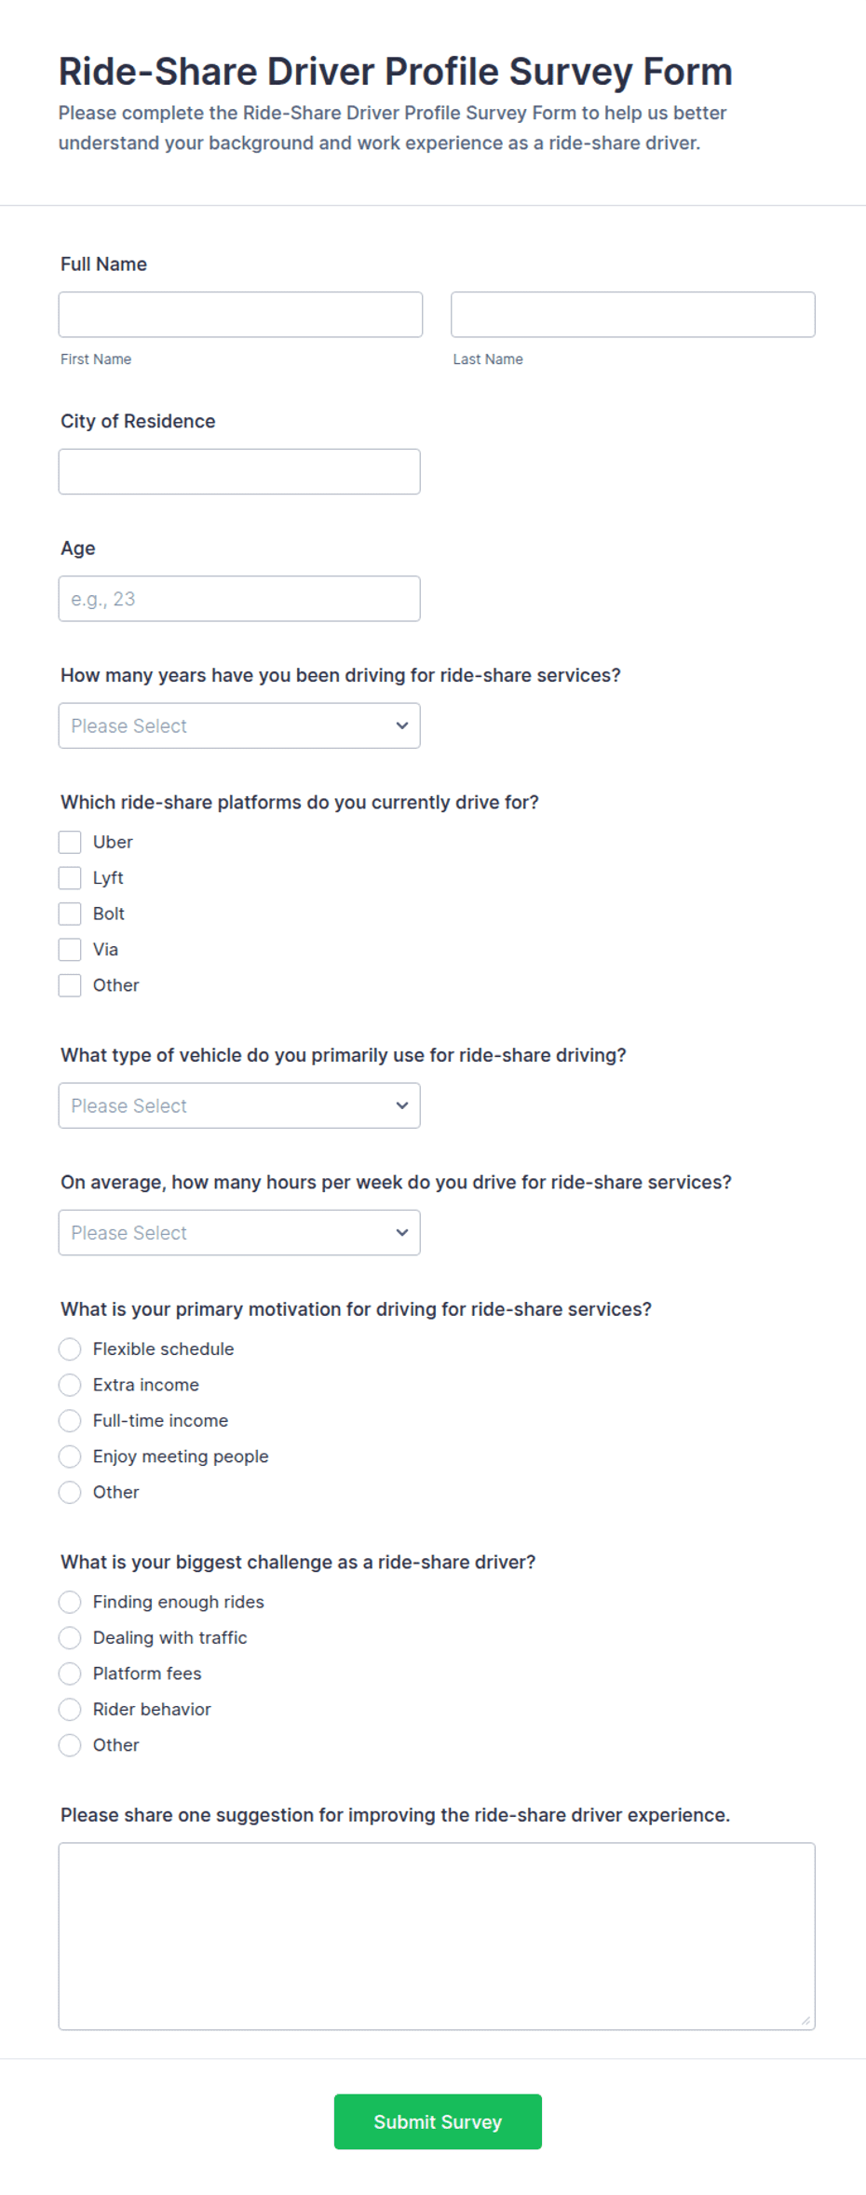Choose Platform fees as biggest challenge
This screenshot has width=866, height=2195.
[70, 1673]
